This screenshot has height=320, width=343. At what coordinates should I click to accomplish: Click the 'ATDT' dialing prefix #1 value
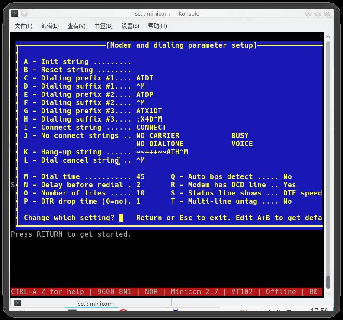[144, 78]
